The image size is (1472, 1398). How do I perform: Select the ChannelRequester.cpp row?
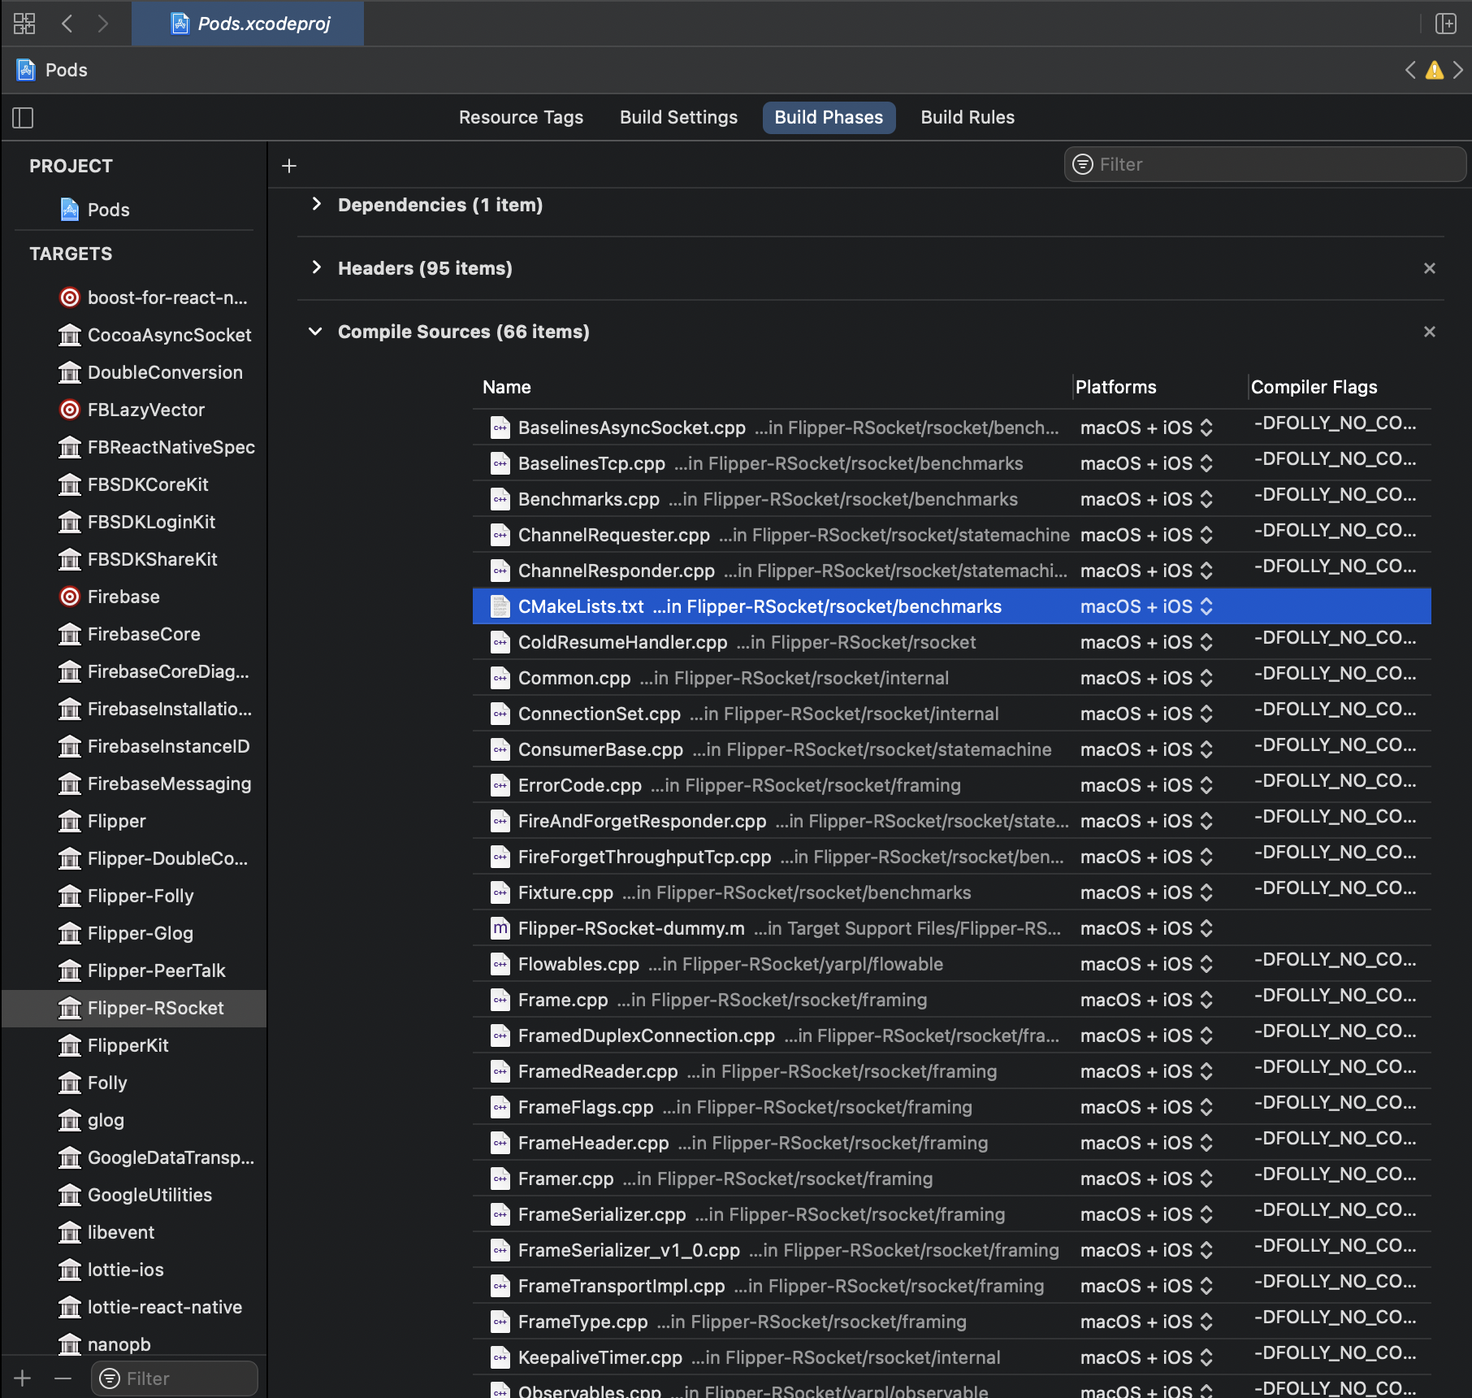point(951,535)
